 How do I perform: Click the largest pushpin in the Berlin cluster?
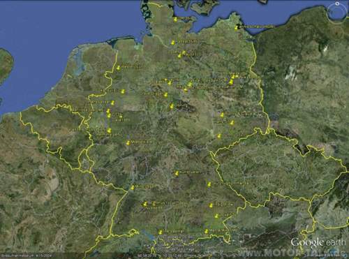pos(231,82)
